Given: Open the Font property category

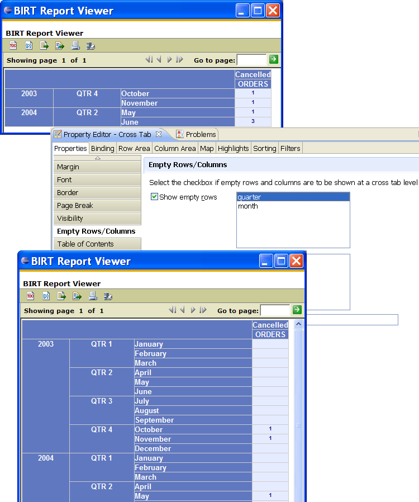Looking at the screenshot, I should [97, 179].
